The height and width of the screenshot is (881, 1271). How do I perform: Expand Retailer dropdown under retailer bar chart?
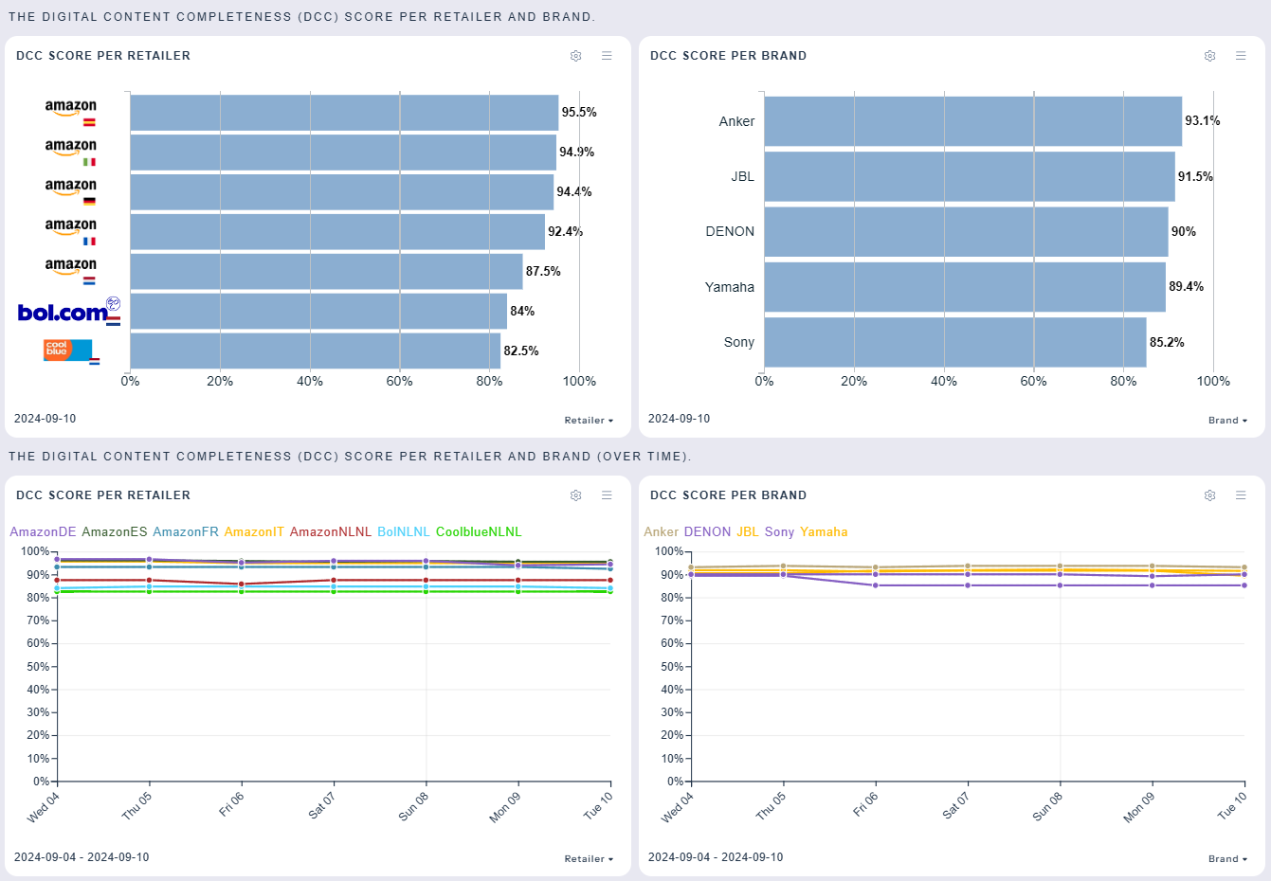[x=589, y=421]
